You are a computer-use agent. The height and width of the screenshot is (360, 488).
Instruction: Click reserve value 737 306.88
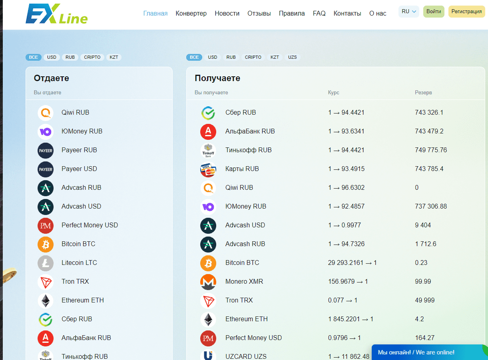coord(431,207)
